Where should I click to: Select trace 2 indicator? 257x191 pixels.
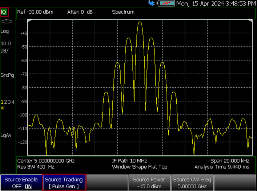coord(5,102)
